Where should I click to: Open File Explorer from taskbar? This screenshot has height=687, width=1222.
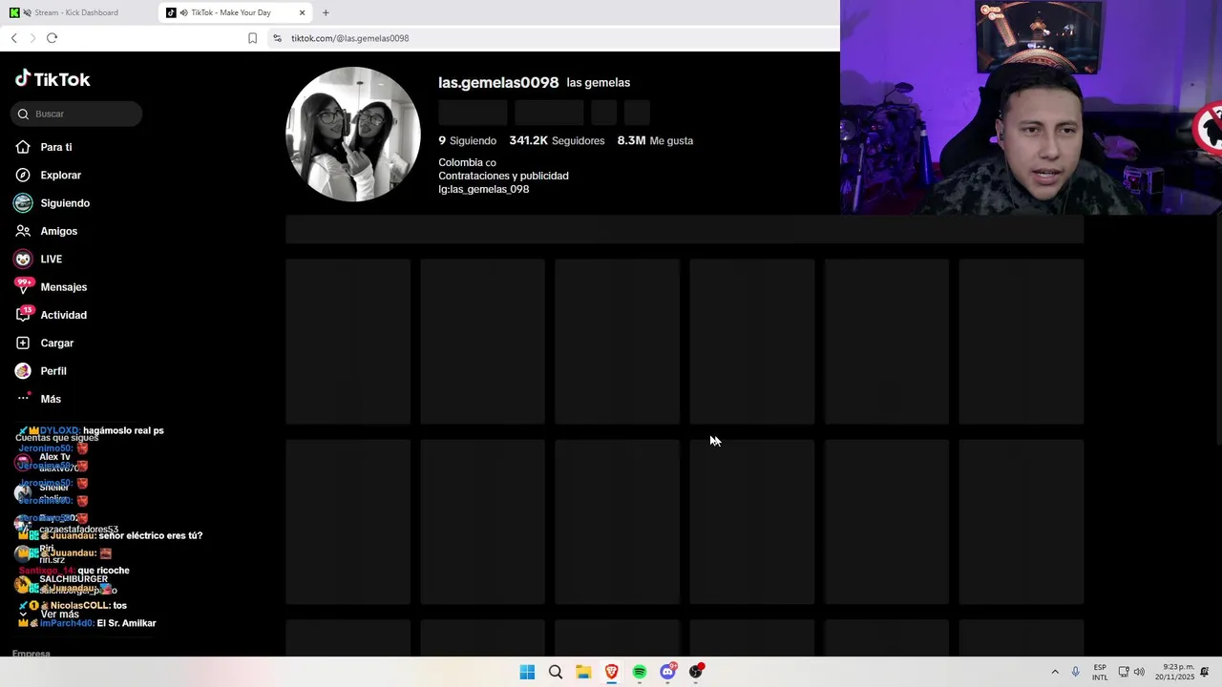[583, 672]
